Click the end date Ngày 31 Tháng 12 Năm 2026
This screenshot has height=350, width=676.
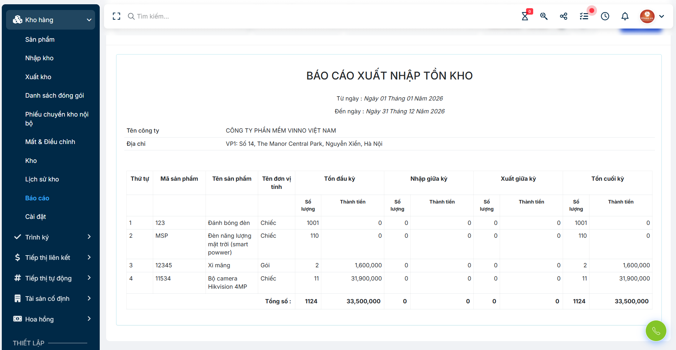(405, 111)
